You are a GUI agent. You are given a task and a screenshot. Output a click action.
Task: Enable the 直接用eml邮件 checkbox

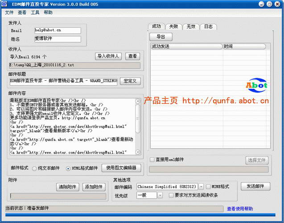pyautogui.click(x=152, y=160)
